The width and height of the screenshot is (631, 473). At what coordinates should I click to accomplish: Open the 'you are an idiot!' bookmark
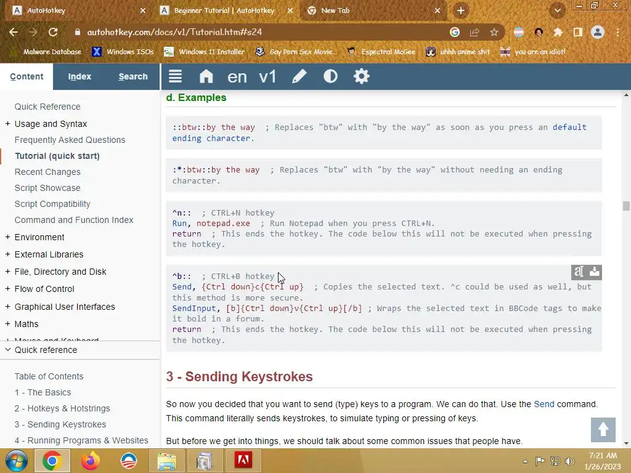coord(532,52)
